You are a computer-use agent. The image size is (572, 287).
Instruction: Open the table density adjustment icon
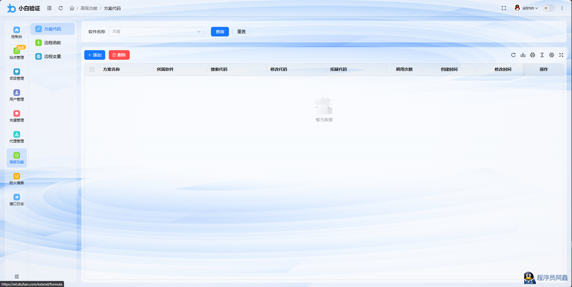(x=542, y=55)
